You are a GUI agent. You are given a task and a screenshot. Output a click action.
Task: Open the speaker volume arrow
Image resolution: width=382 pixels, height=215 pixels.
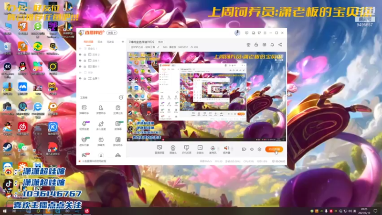coord(232,149)
